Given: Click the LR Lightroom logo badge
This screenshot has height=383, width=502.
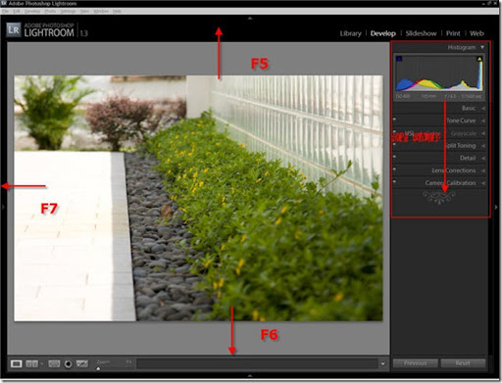Looking at the screenshot, I should tap(14, 30).
